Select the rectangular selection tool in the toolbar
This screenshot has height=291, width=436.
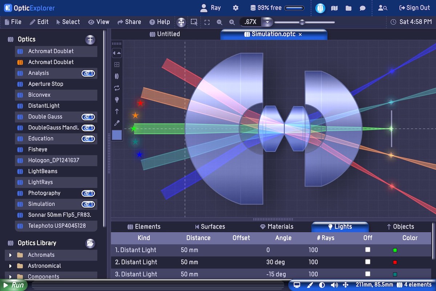coord(194,22)
